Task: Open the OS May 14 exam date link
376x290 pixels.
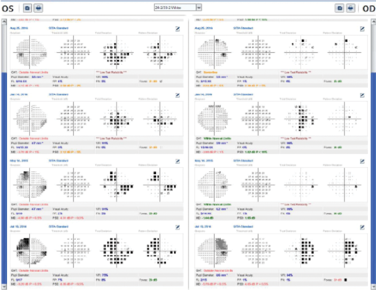Action: [x=19, y=161]
